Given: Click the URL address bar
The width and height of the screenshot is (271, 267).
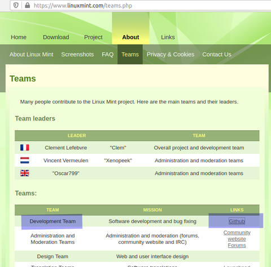Looking at the screenshot, I should (x=141, y=6).
